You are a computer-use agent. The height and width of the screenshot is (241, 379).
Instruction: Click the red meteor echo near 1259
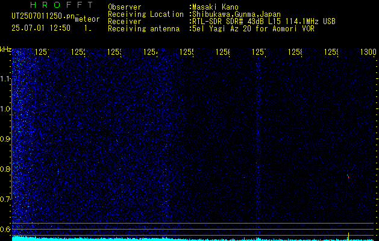tap(348, 177)
